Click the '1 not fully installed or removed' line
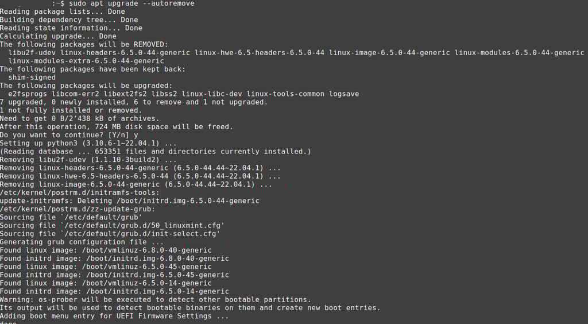This screenshot has height=324, width=588. coord(71,111)
